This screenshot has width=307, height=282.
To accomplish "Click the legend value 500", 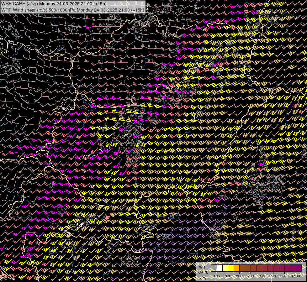I will (239, 276).
